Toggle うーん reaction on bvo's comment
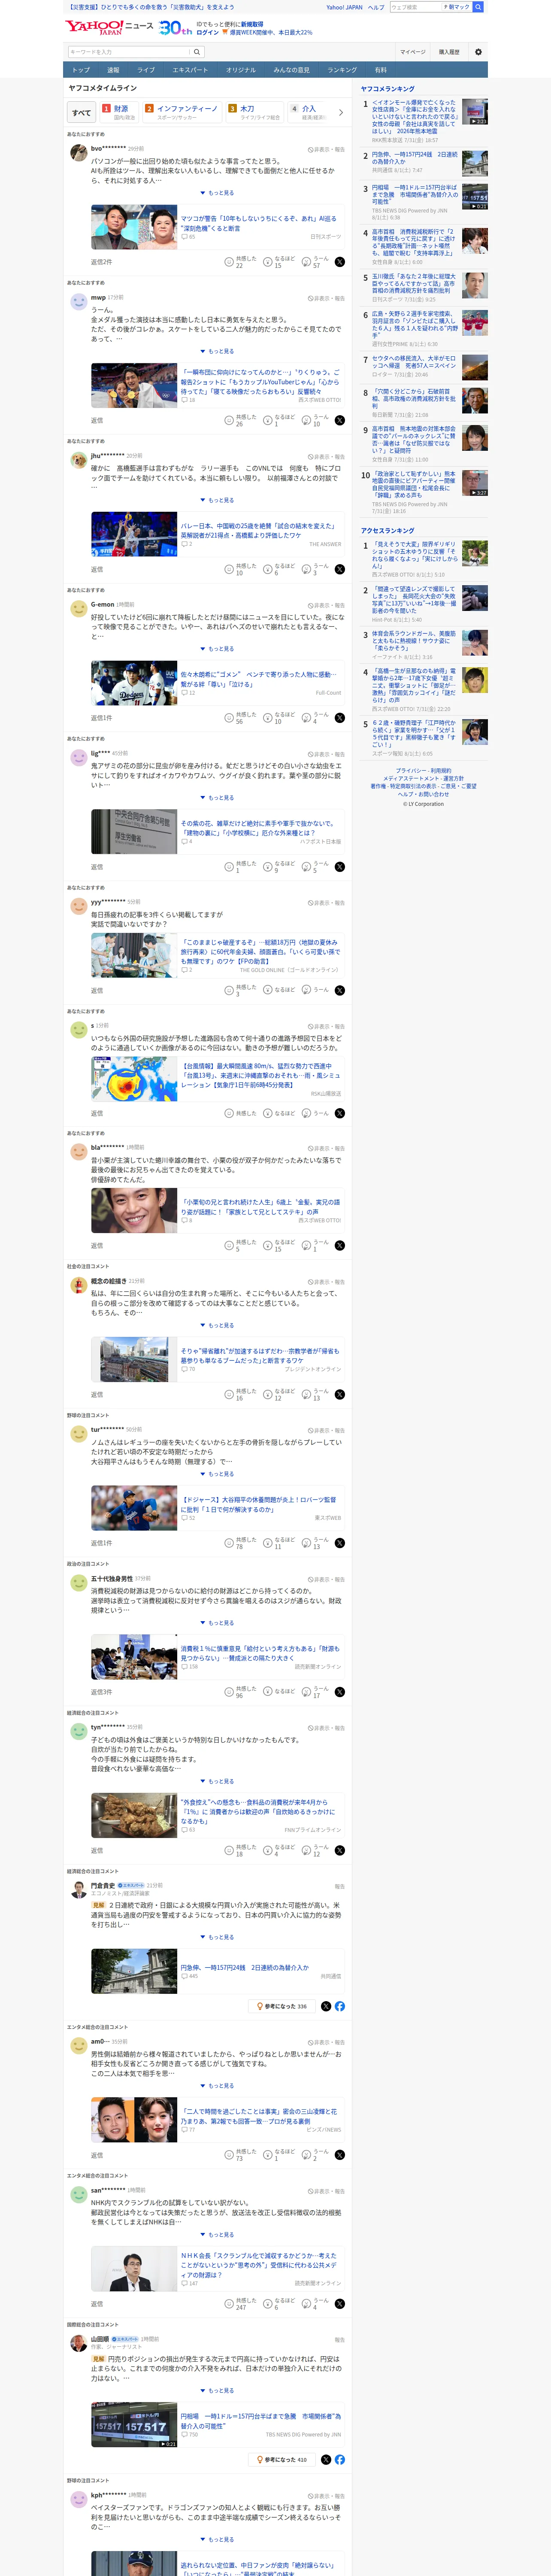 click(x=315, y=262)
